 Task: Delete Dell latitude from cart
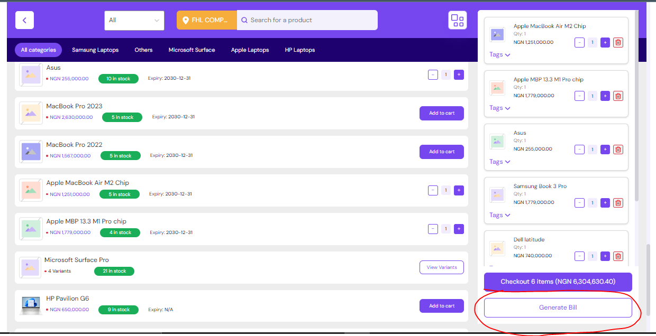click(618, 256)
